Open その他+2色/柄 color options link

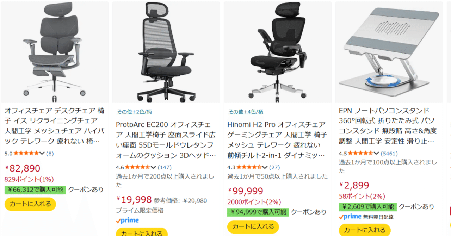click(134, 112)
